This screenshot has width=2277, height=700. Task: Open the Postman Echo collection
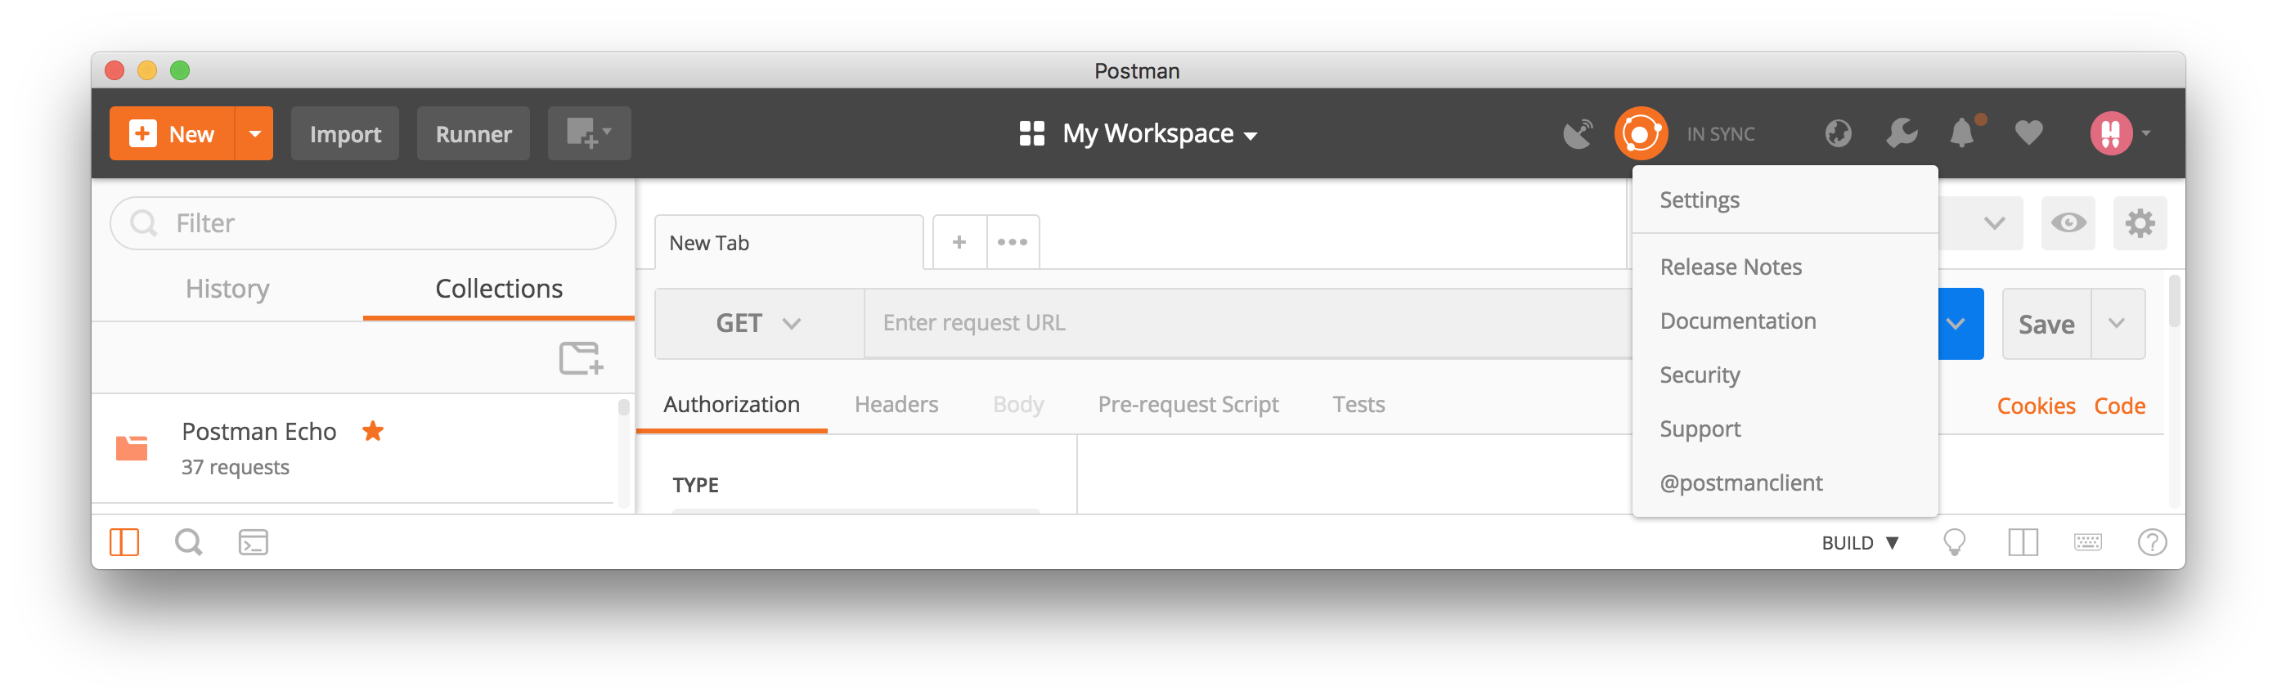point(353,448)
